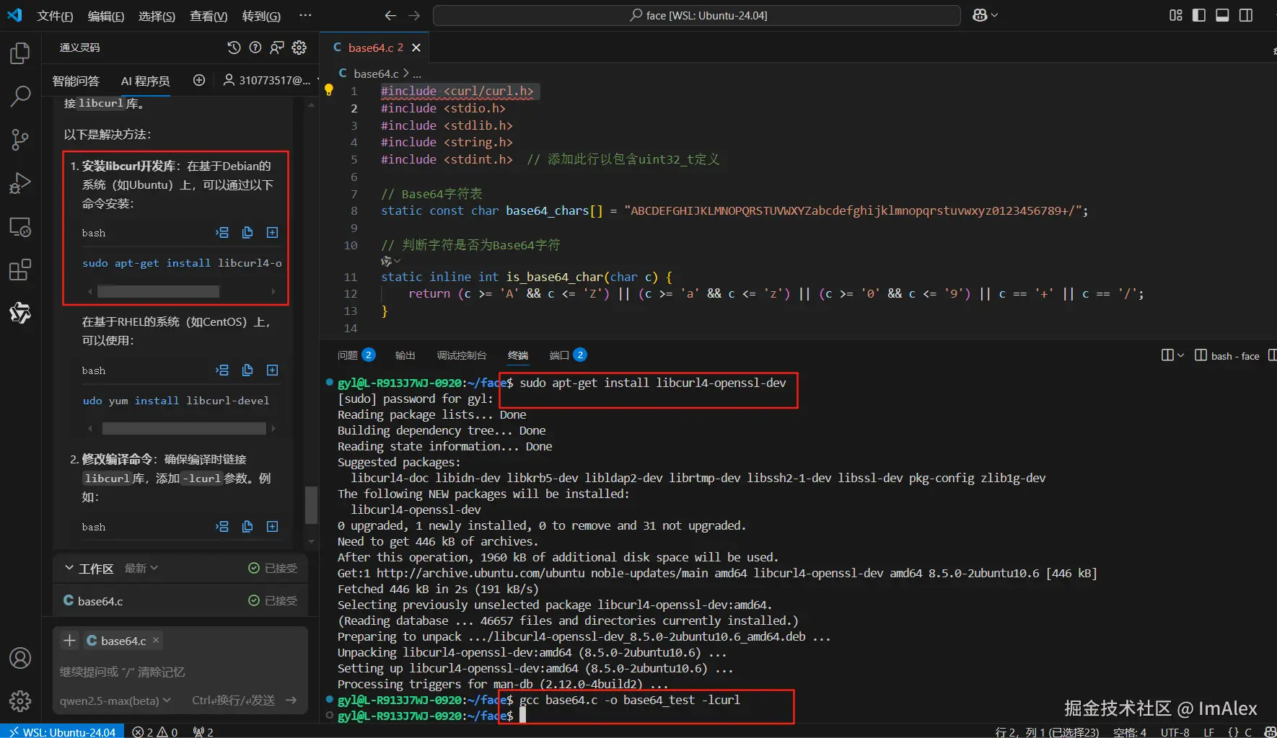Go back using the title bar arrow

pyautogui.click(x=390, y=15)
